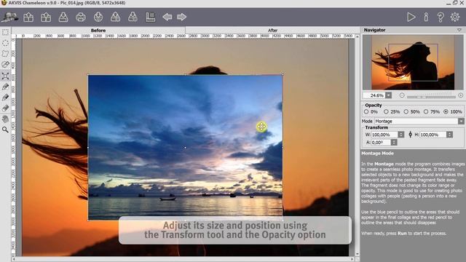Set Opacity to 50%
466x262 pixels.
406,111
